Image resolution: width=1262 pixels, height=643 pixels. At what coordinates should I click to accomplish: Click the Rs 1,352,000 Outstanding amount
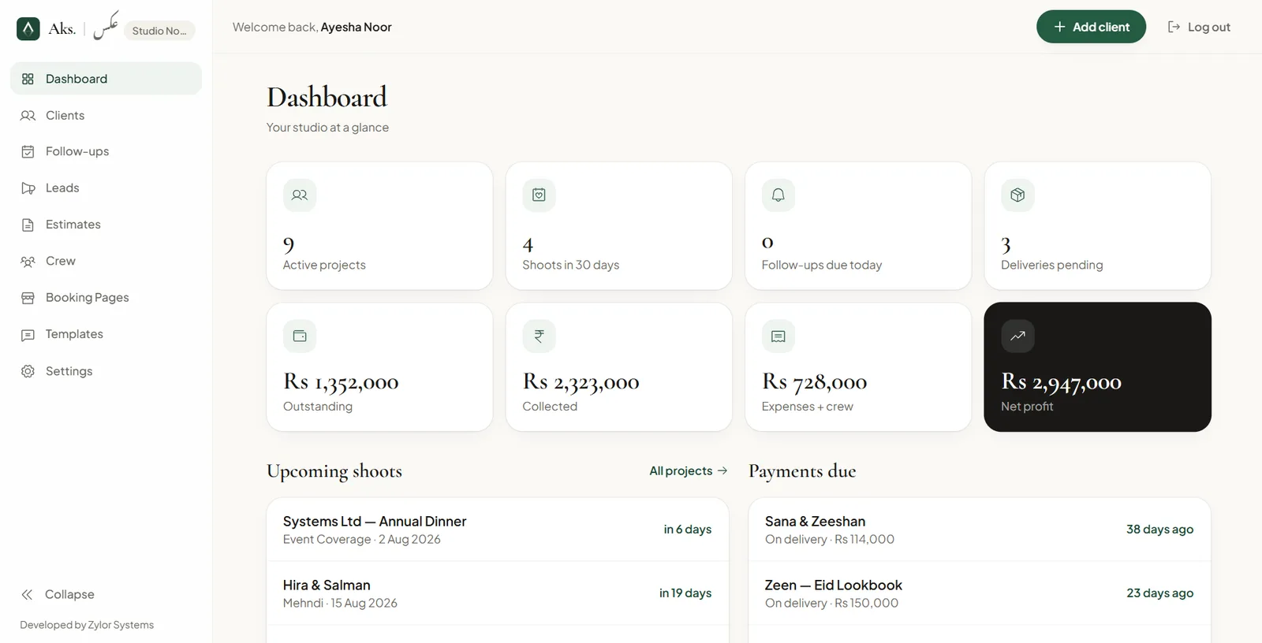coord(341,382)
